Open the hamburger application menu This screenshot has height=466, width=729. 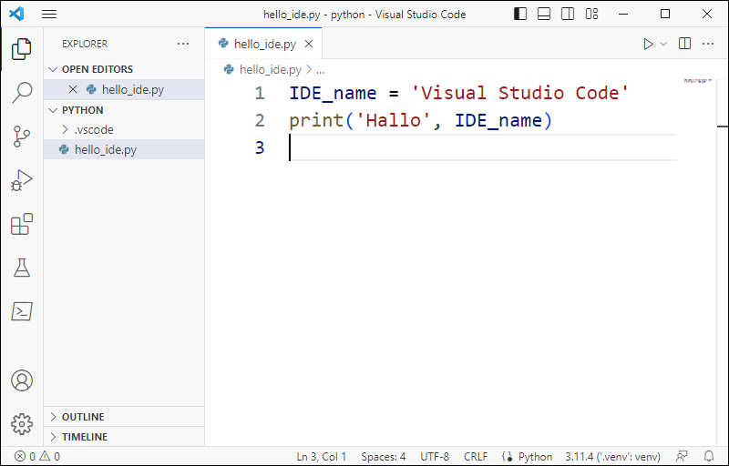[x=49, y=15]
